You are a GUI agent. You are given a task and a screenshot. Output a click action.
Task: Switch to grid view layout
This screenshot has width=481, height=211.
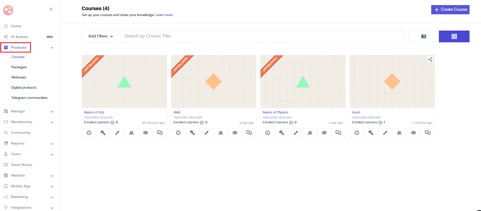(454, 36)
